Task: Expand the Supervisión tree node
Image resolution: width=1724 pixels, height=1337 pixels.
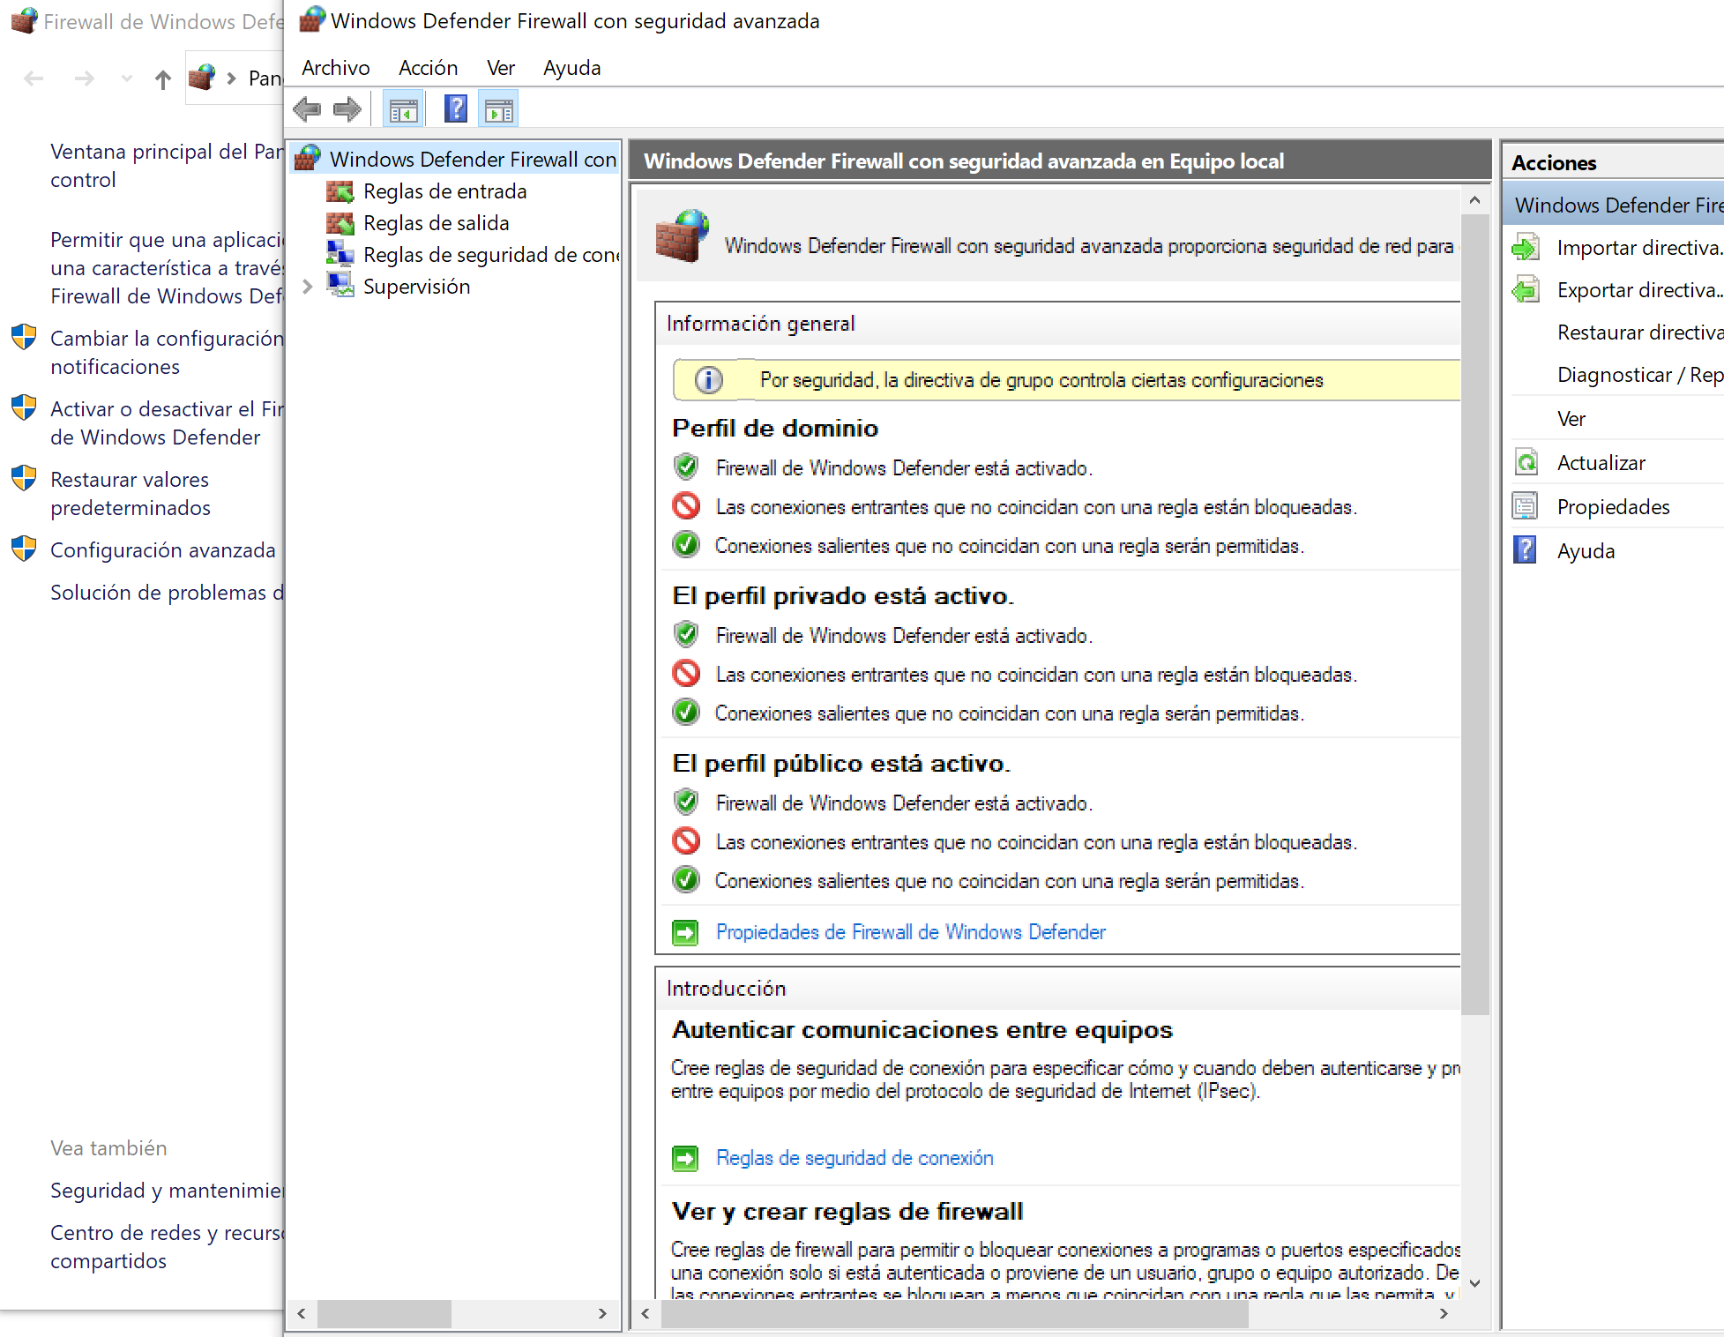Action: click(x=308, y=287)
